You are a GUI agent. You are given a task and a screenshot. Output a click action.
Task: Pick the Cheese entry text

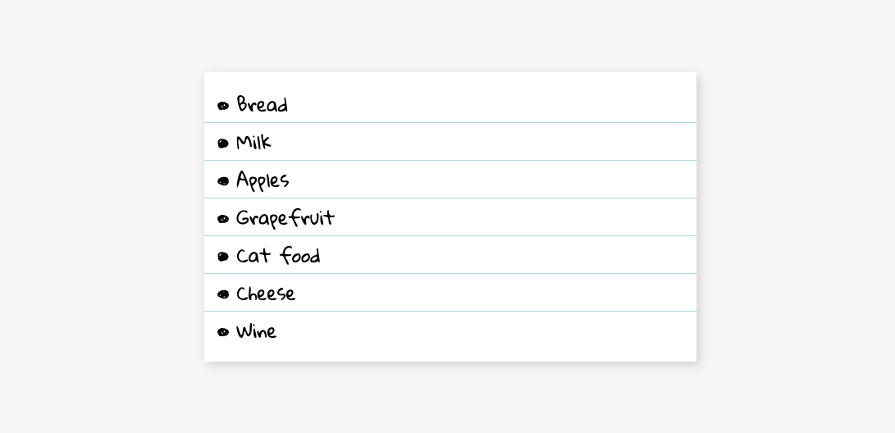tap(265, 294)
